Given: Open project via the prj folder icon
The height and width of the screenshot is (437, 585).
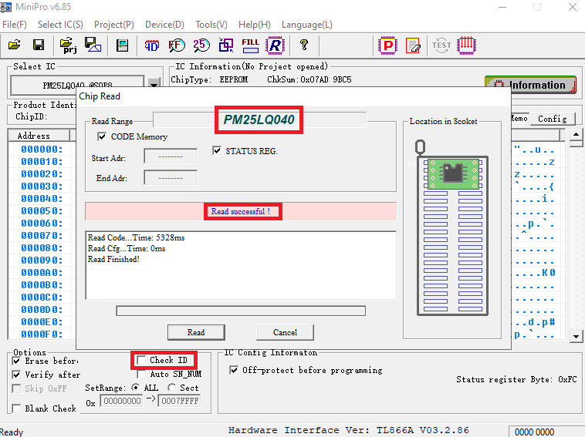Looking at the screenshot, I should click(x=67, y=45).
